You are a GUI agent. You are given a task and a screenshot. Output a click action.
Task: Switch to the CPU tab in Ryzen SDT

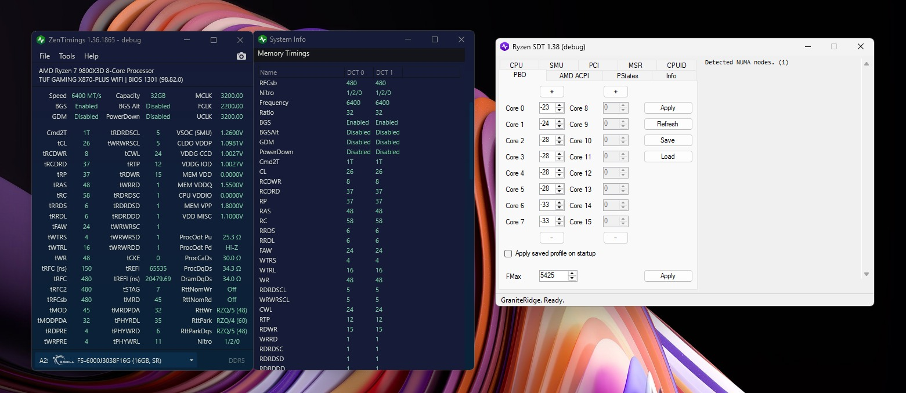coord(517,65)
